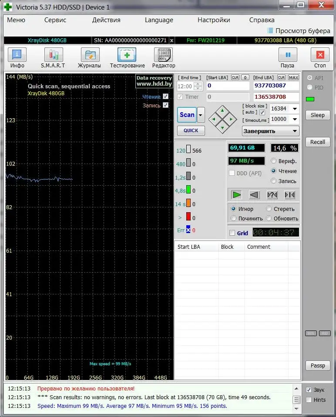Open the Справка help menu
The width and height of the screenshot is (336, 417).
coord(262,20)
